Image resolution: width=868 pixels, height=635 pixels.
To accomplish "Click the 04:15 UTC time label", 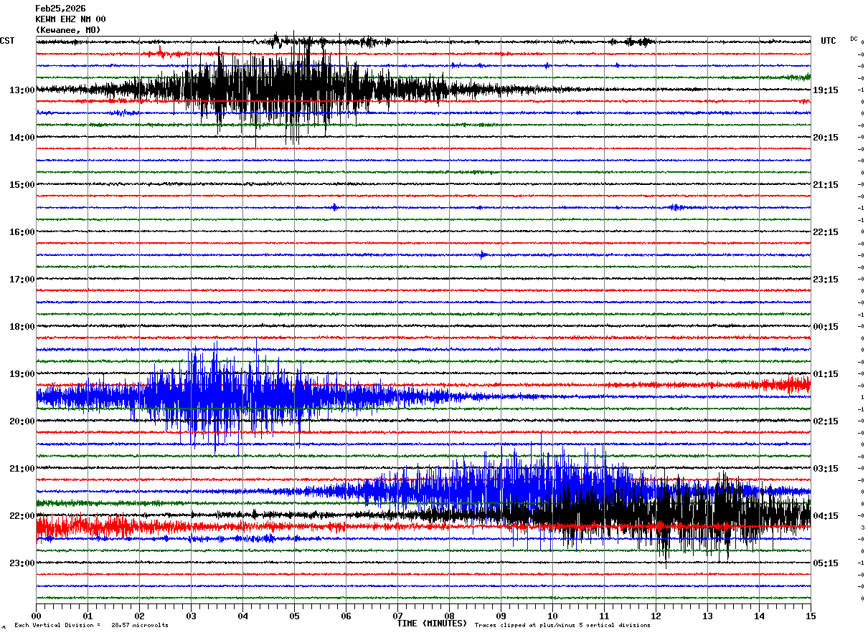I will click(826, 516).
